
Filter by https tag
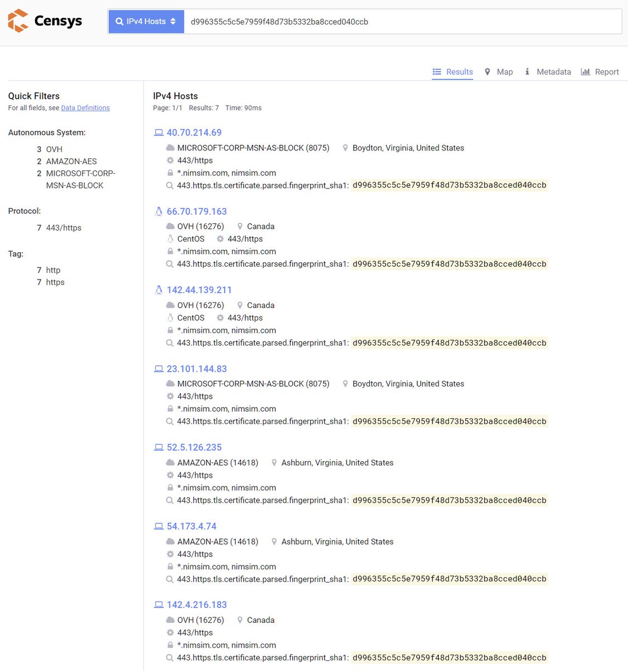tap(55, 282)
